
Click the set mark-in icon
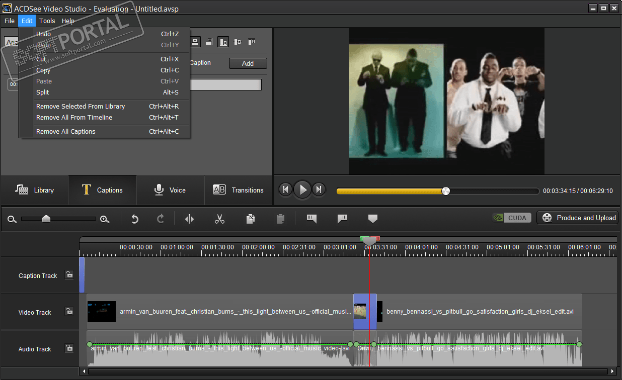click(312, 219)
